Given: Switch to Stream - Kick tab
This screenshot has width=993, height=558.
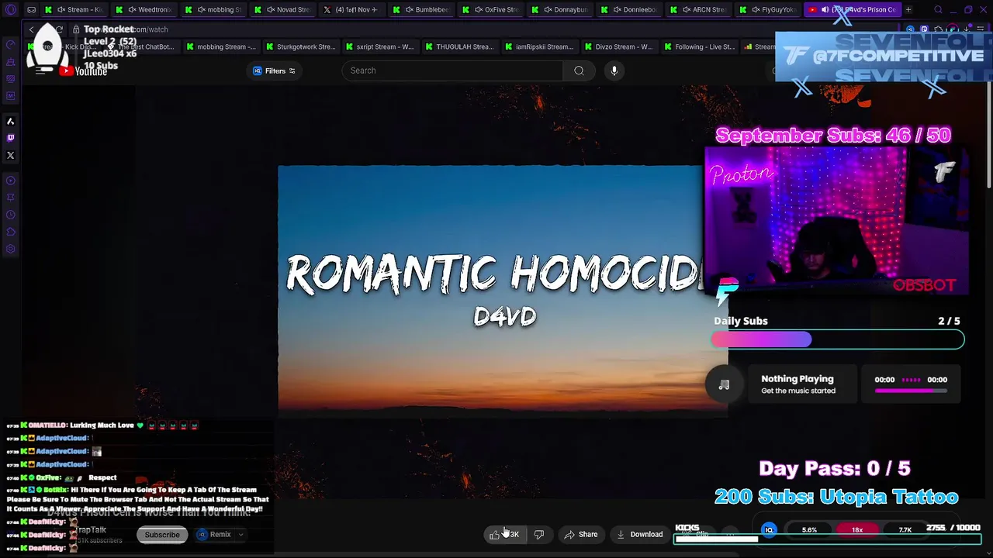Looking at the screenshot, I should 74,10.
